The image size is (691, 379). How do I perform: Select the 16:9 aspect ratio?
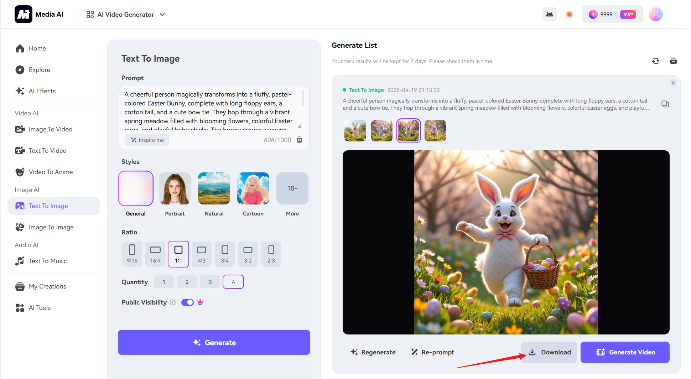155,254
